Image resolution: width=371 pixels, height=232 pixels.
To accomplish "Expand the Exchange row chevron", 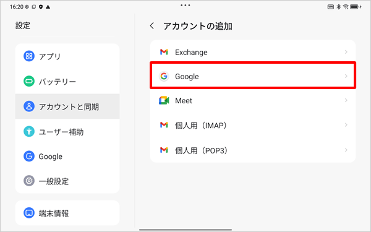I will 346,52.
